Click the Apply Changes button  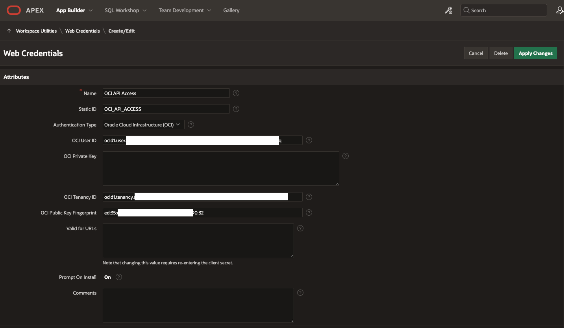tap(536, 53)
